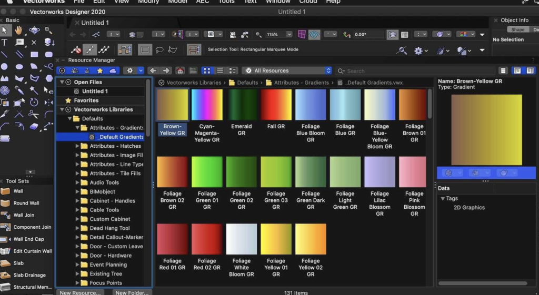Collapse the Defaults folder

pyautogui.click(x=69, y=118)
